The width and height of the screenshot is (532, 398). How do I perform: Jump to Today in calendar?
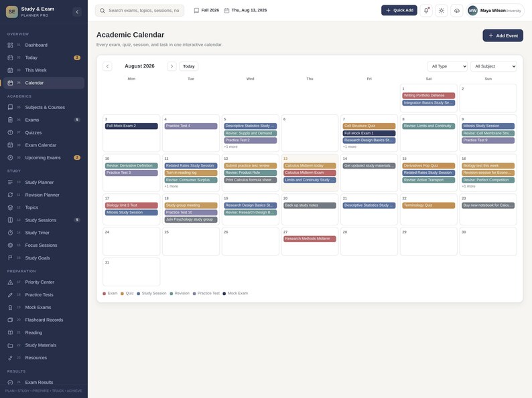[x=189, y=66]
